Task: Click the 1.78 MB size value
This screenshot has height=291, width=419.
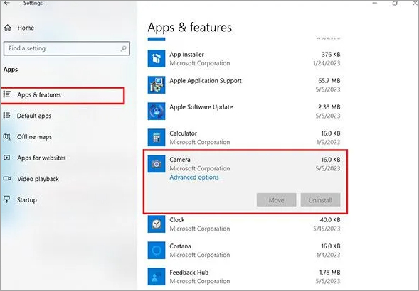Action: [x=330, y=273]
